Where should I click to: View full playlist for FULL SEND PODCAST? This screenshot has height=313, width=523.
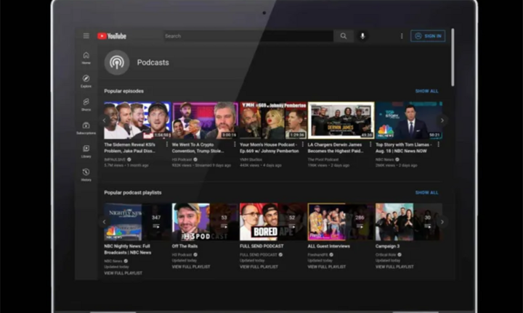coord(259,267)
